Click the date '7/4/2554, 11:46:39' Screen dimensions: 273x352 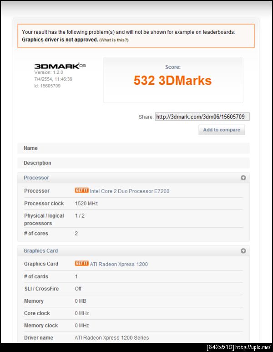53,79
